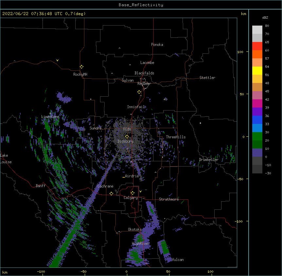The width and height of the screenshot is (282, 276).
Task: Click the asterisk marker east of Innisfail
Action: [x=164, y=99]
